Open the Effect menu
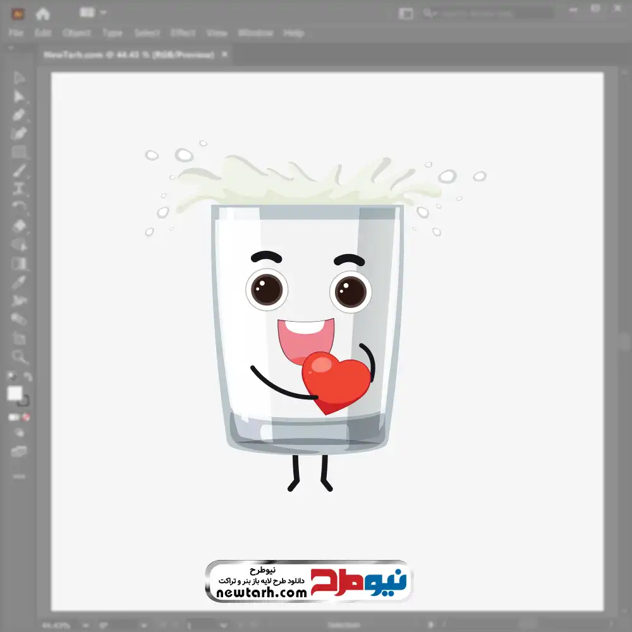This screenshot has width=632, height=632. [x=183, y=33]
